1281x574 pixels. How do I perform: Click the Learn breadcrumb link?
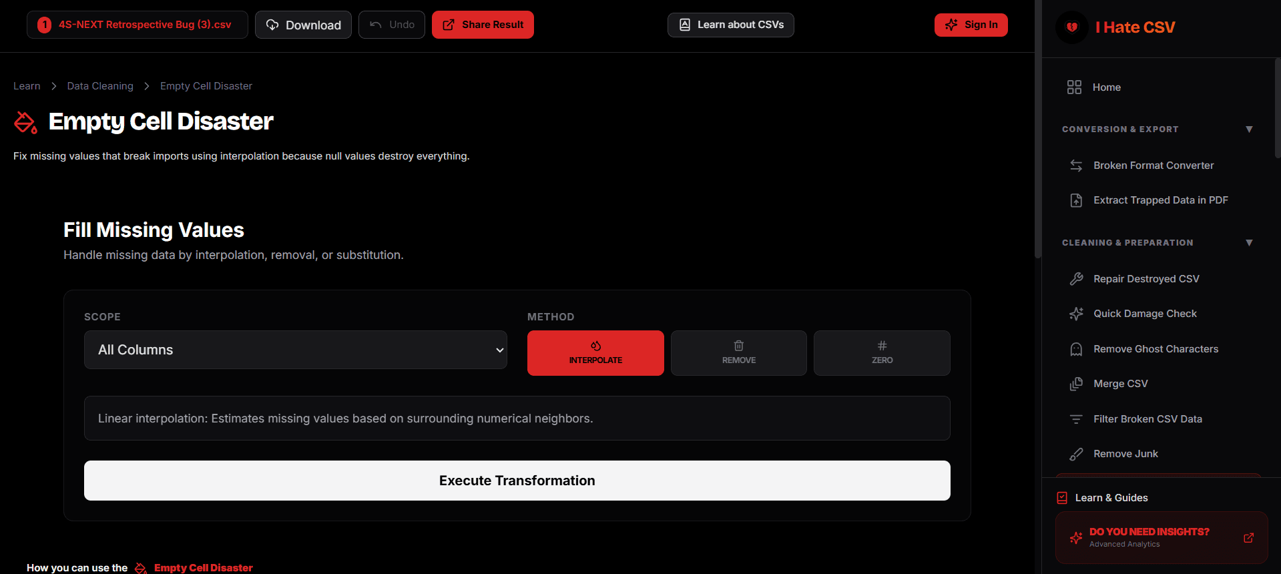pyautogui.click(x=27, y=86)
